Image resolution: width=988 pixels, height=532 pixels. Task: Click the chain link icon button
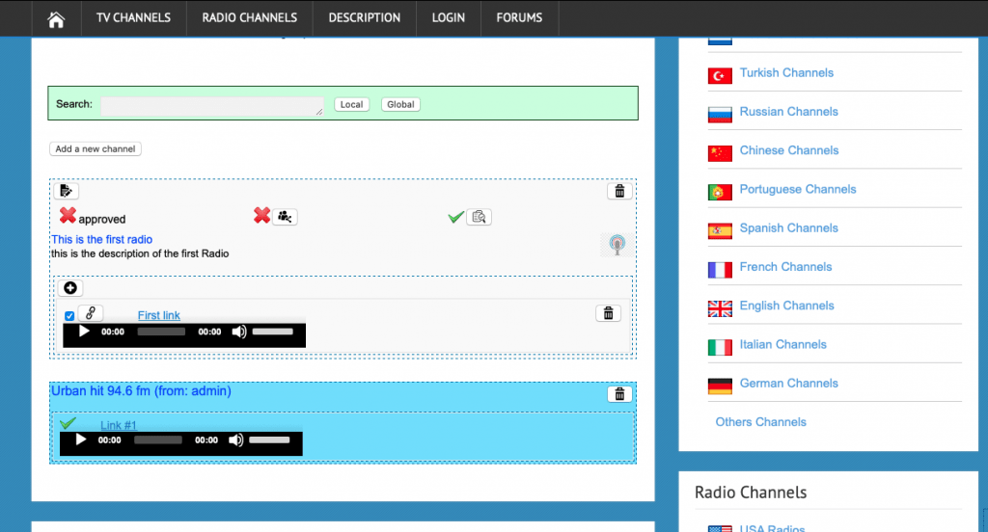tap(91, 313)
